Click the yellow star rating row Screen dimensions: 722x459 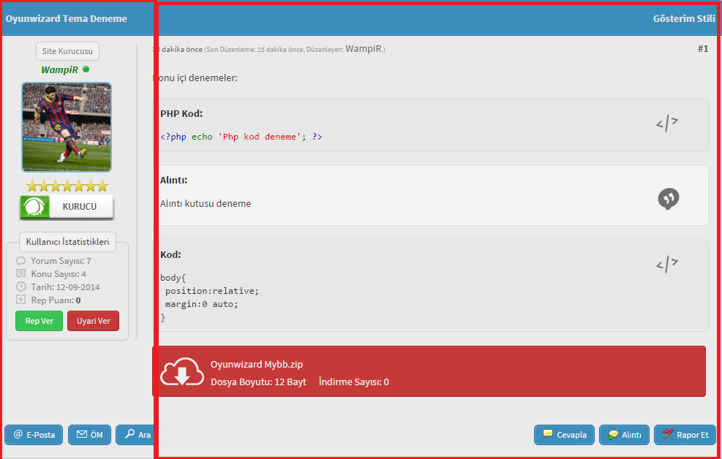click(x=67, y=186)
